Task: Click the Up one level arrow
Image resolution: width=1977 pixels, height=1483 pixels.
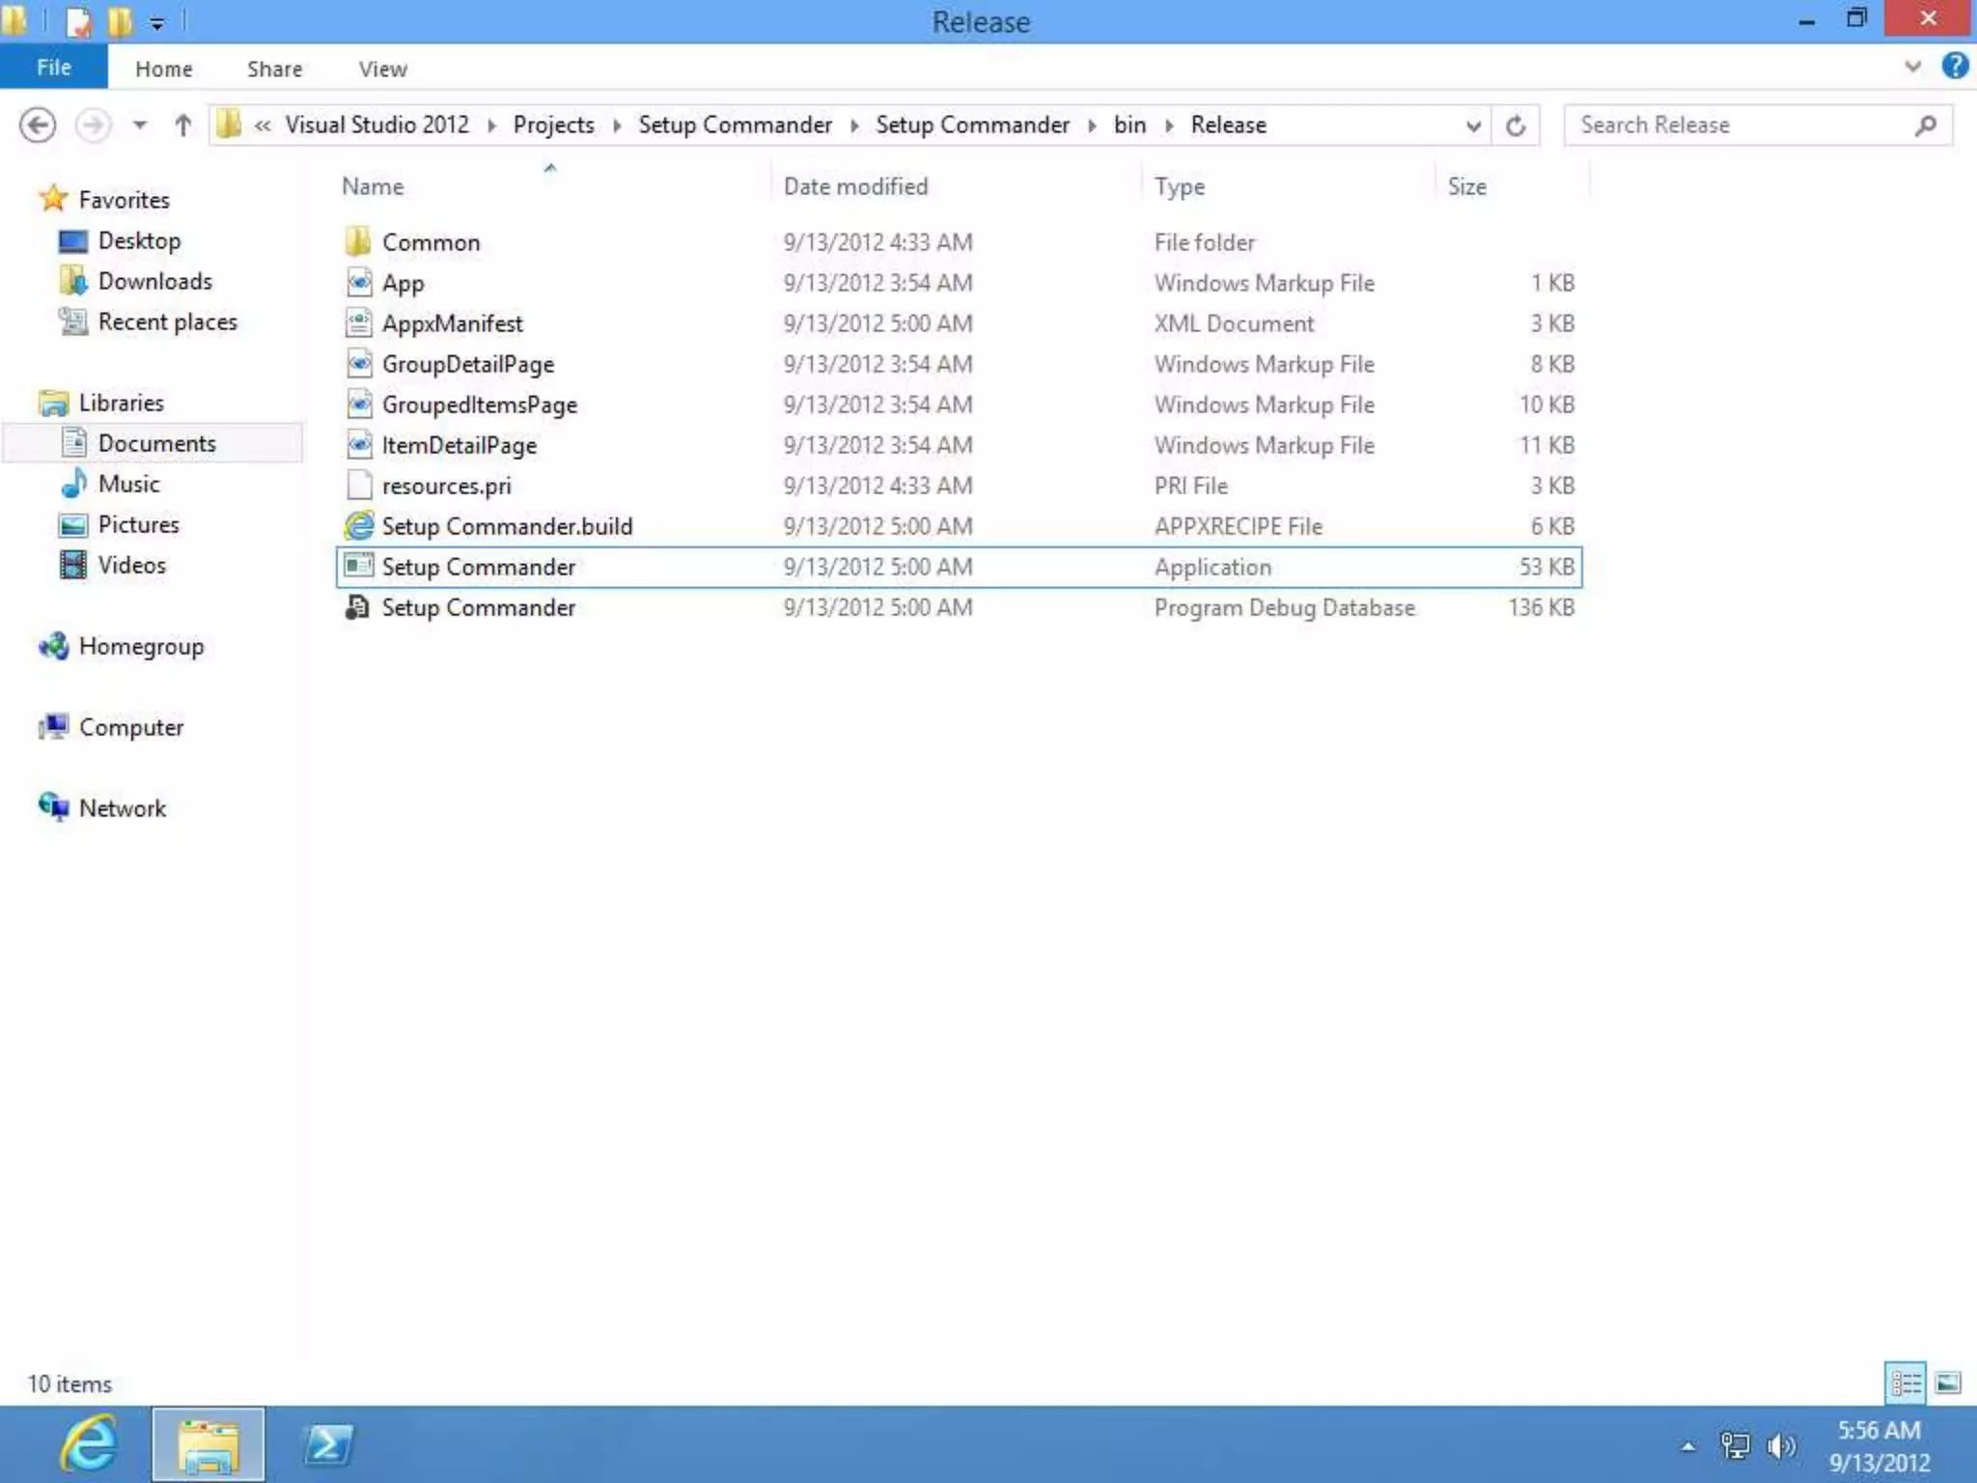Action: coord(182,126)
